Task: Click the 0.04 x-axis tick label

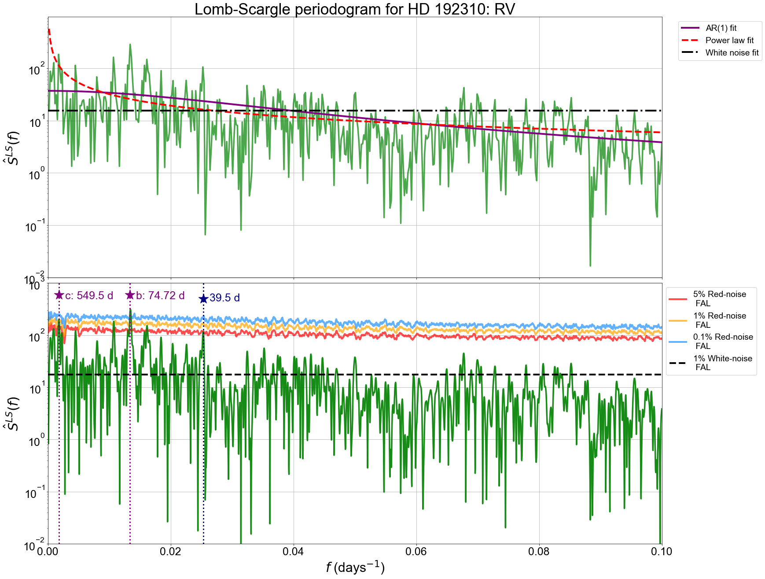Action: [x=294, y=552]
